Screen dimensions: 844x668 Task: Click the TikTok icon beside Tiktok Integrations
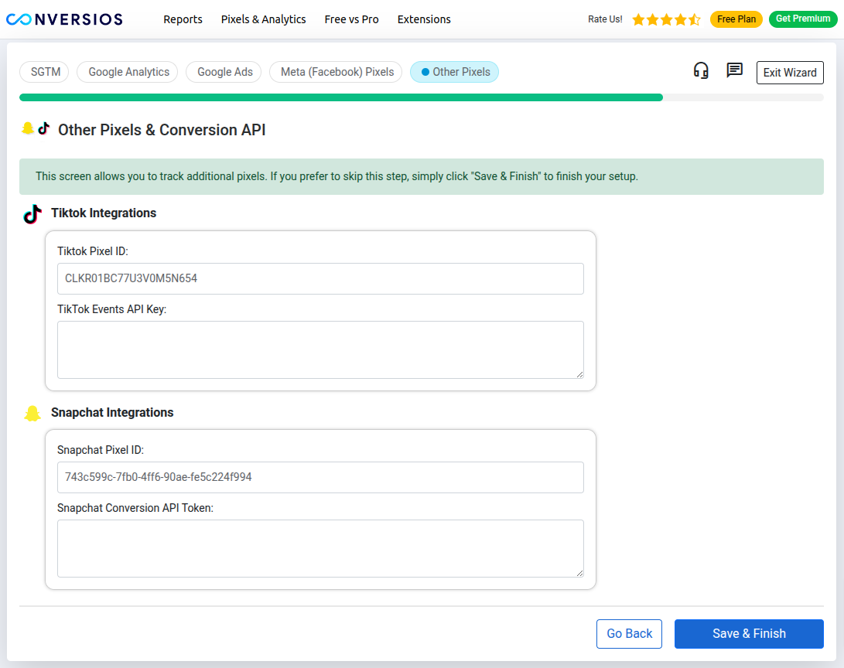[x=32, y=213]
